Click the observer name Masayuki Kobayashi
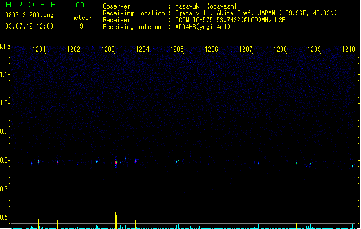361x229 pixels. point(206,6)
